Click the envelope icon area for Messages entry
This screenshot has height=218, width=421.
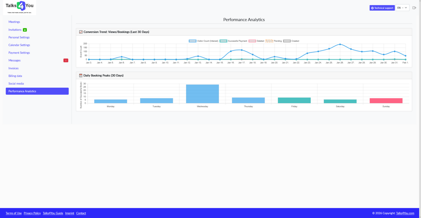[x=14, y=60]
